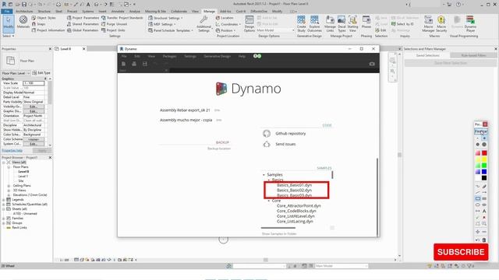Image resolution: width=499 pixels, height=280 pixels.
Task: Select the text A tool in pen toolbar
Action: coord(484,211)
